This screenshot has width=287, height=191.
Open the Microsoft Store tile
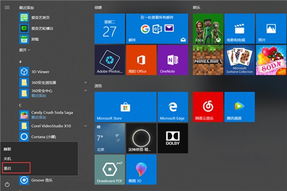click(x=126, y=107)
